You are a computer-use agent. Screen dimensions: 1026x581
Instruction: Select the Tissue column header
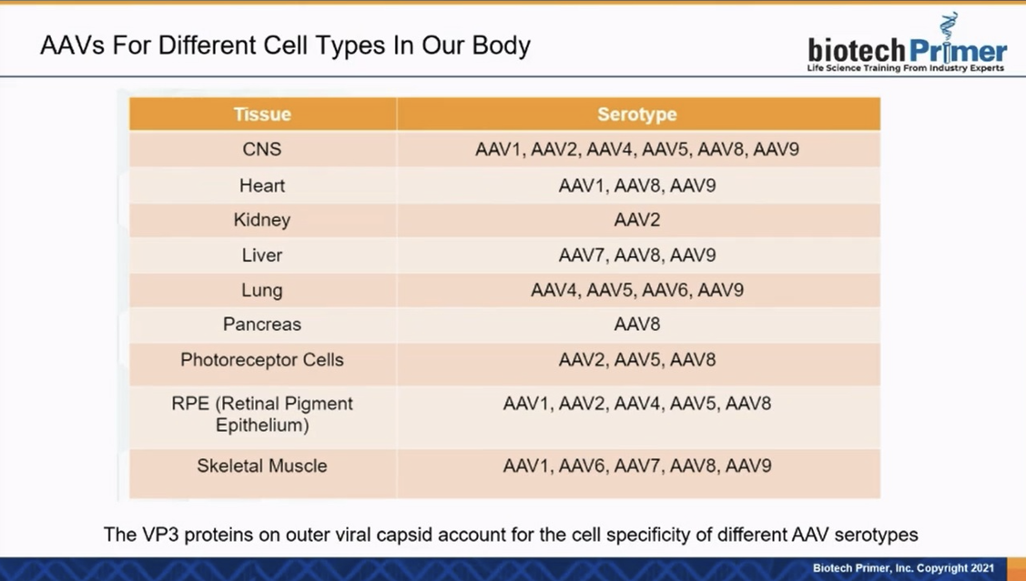click(x=262, y=115)
